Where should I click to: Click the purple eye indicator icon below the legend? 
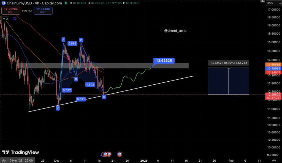point(15,18)
